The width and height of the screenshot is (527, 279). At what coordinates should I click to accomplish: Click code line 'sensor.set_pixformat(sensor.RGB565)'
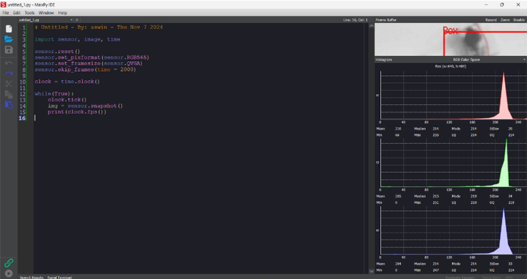(92, 58)
